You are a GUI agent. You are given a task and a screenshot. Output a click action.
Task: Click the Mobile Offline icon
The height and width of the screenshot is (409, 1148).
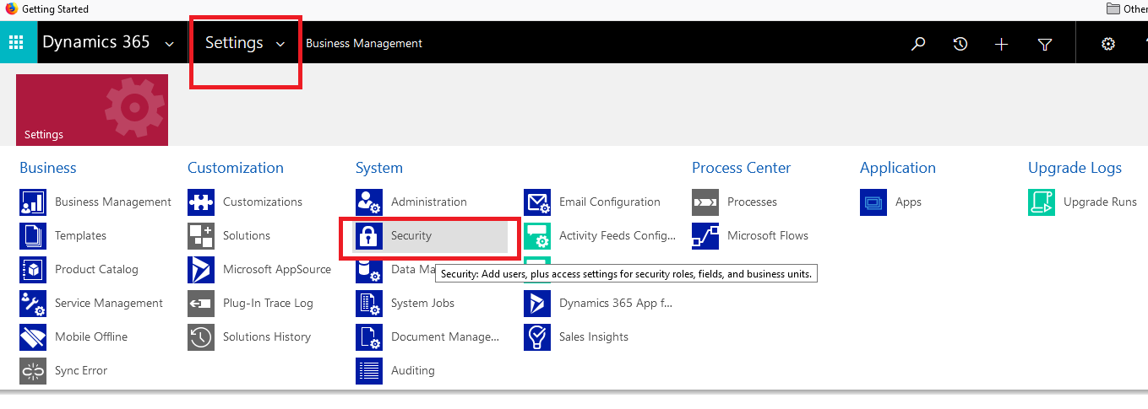pyautogui.click(x=33, y=337)
